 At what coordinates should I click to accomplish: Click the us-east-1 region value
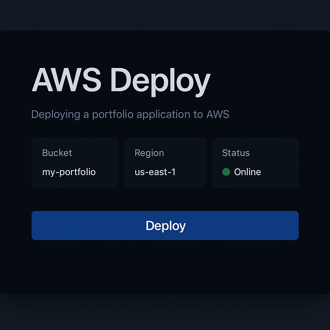click(155, 172)
